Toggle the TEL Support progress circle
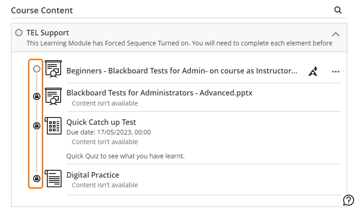356x213 pixels. point(19,33)
